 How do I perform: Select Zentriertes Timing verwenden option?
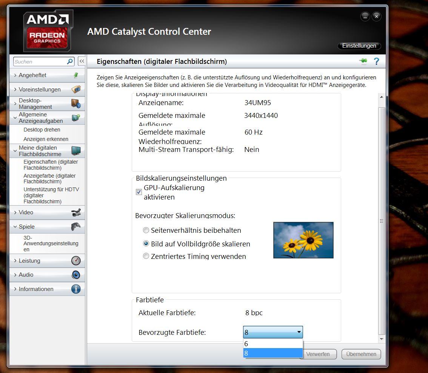coord(146,256)
